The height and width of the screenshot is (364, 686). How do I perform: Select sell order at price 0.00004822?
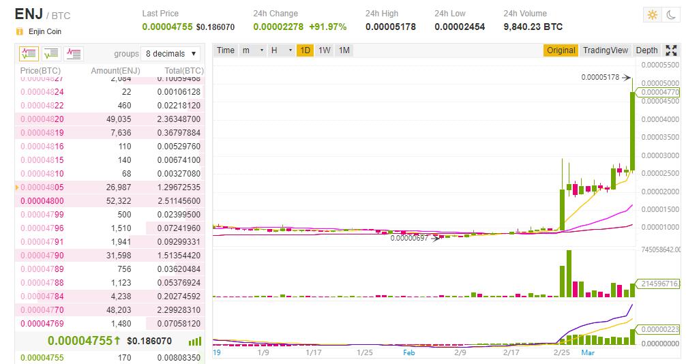tap(110, 106)
